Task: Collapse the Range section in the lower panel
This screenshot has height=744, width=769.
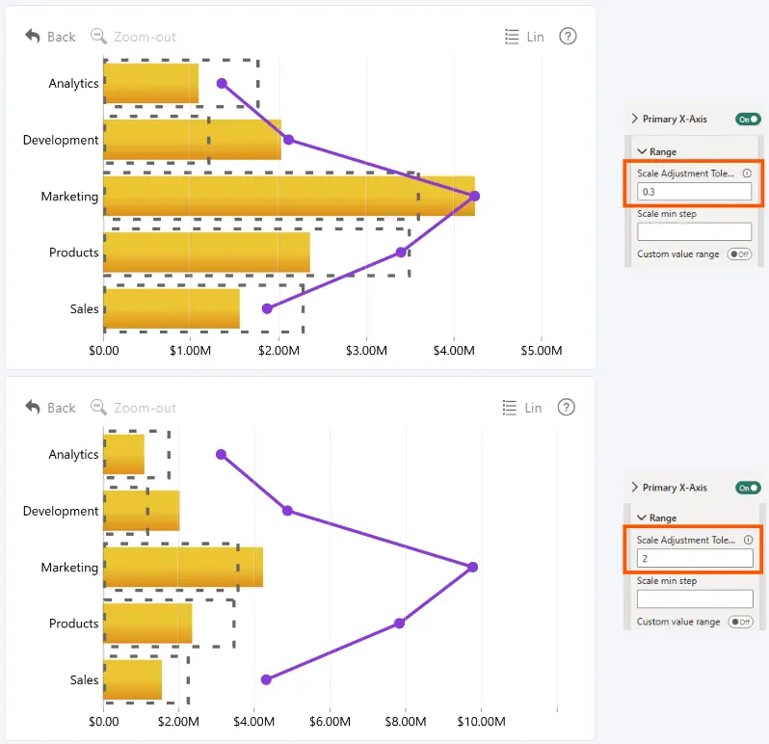Action: click(x=642, y=518)
